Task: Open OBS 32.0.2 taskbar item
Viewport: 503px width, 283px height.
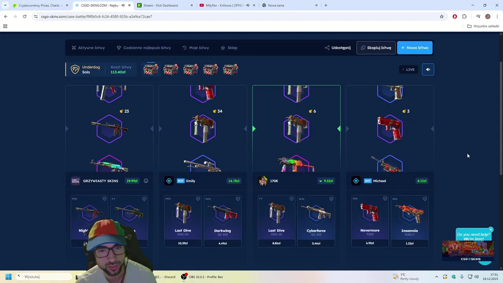Action: (x=202, y=277)
